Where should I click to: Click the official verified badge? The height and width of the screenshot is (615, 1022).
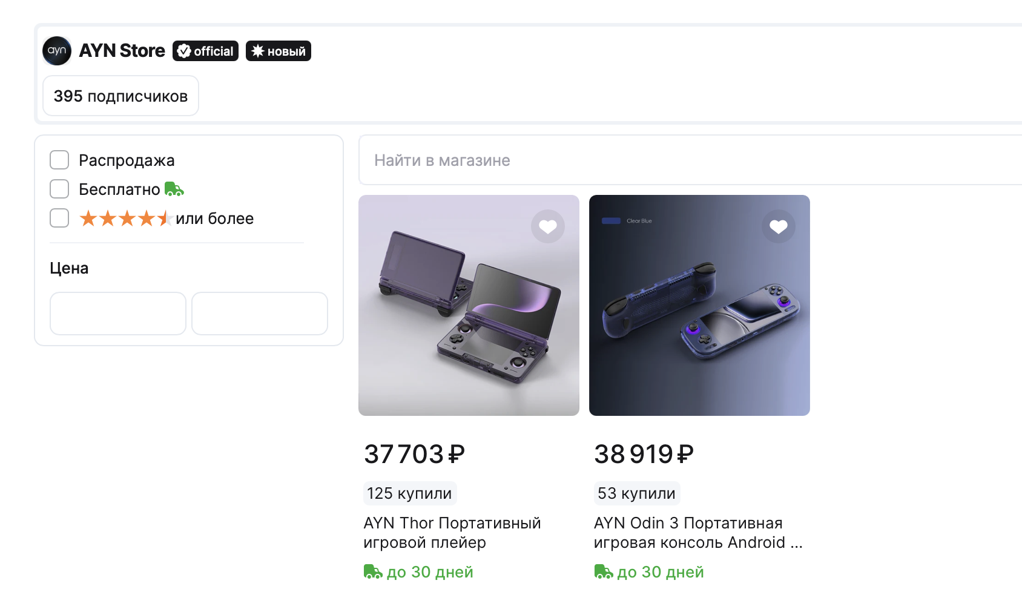205,51
